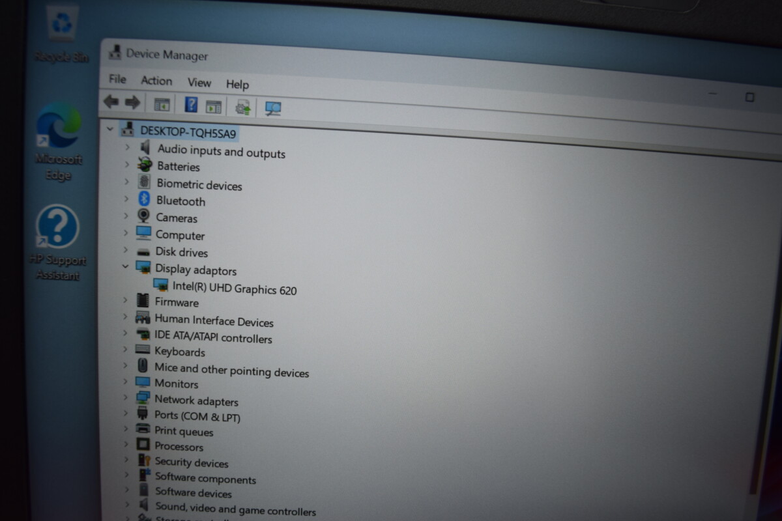Click the "Computer" label in the tree

pyautogui.click(x=180, y=235)
